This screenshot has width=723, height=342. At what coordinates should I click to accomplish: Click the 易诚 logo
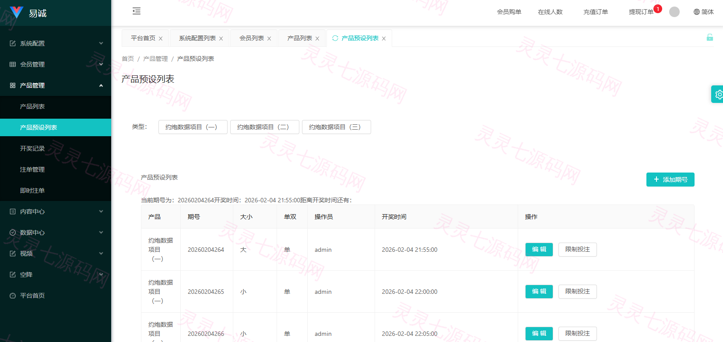[28, 13]
